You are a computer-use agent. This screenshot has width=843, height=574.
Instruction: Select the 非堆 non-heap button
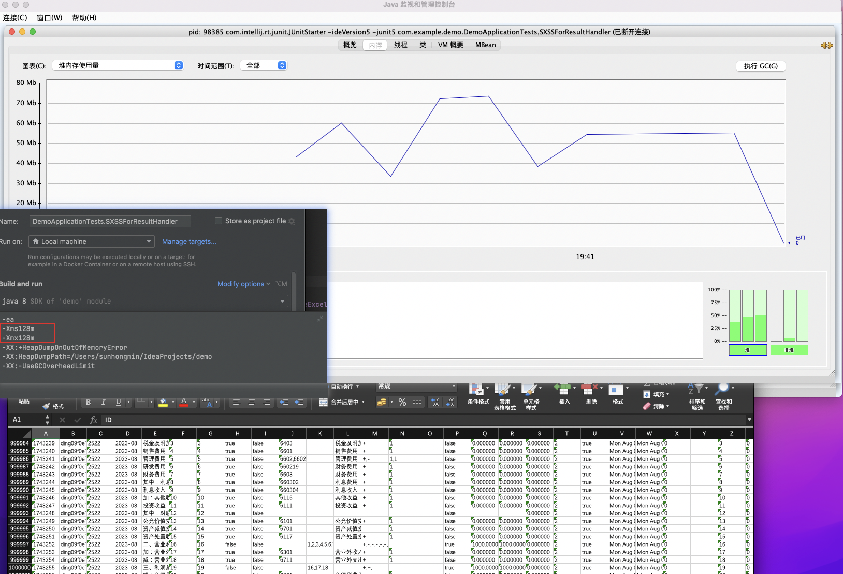click(789, 350)
